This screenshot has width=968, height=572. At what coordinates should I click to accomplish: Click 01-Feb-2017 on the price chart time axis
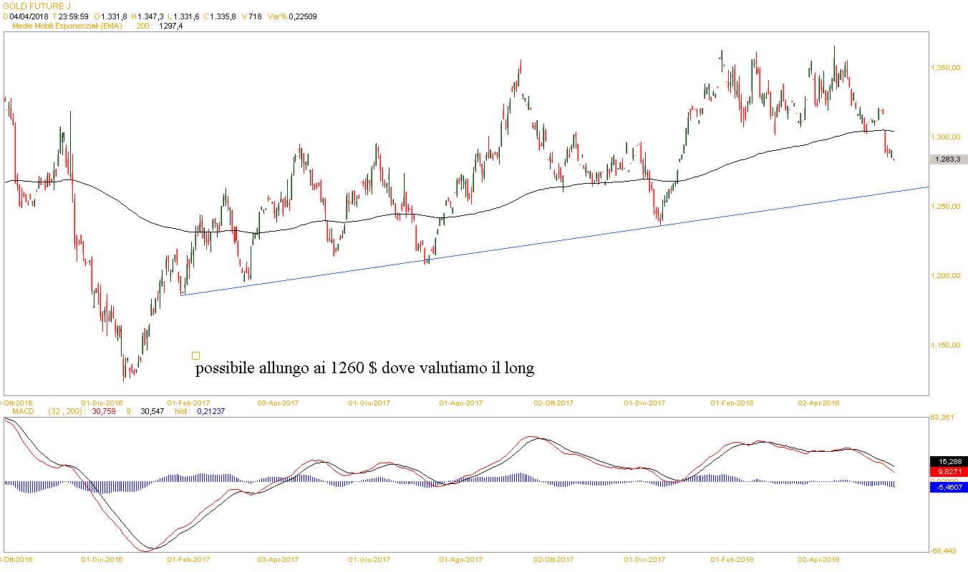point(189,403)
